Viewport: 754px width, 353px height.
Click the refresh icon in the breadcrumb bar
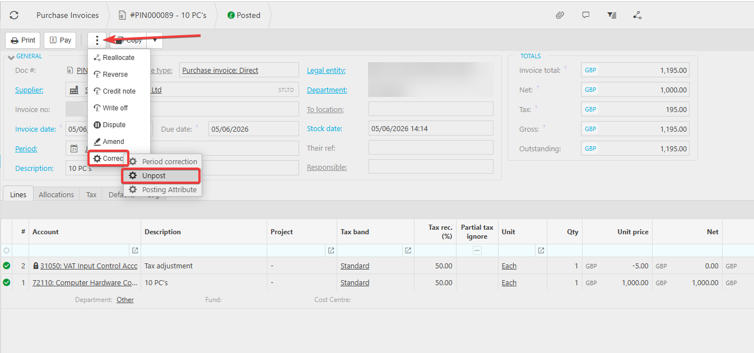point(14,15)
